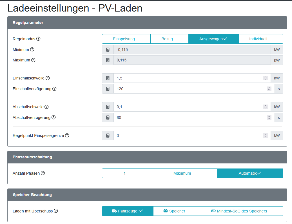Open help icon next to Maximum label

33,60
